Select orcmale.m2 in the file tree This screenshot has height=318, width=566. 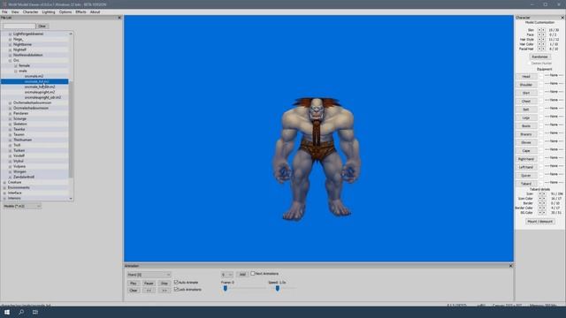tap(34, 76)
